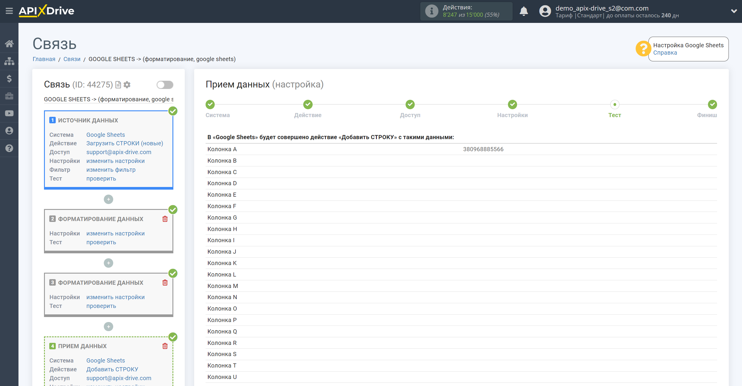The height and width of the screenshot is (386, 742).
Task: Open the billing dollar sidebar icon
Action: click(x=9, y=79)
